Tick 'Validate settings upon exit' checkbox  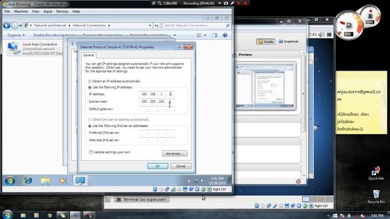(91, 152)
